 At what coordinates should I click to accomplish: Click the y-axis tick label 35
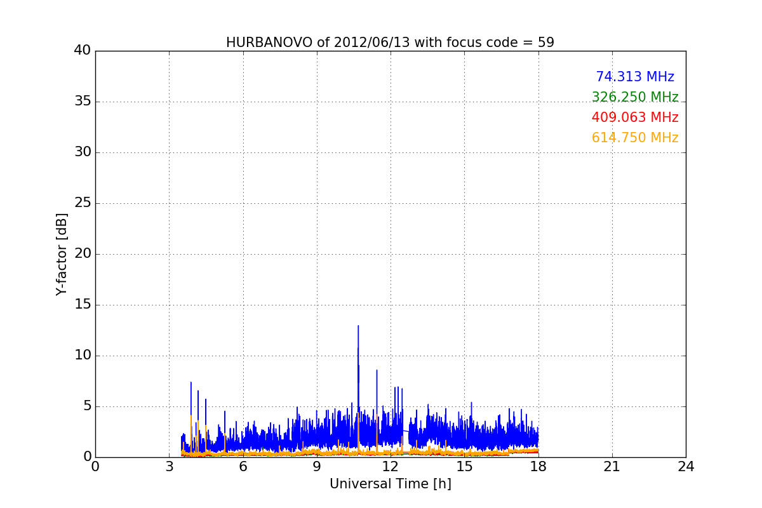[x=83, y=102]
